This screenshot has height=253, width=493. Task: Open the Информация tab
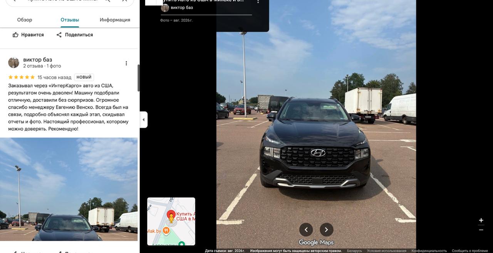115,20
